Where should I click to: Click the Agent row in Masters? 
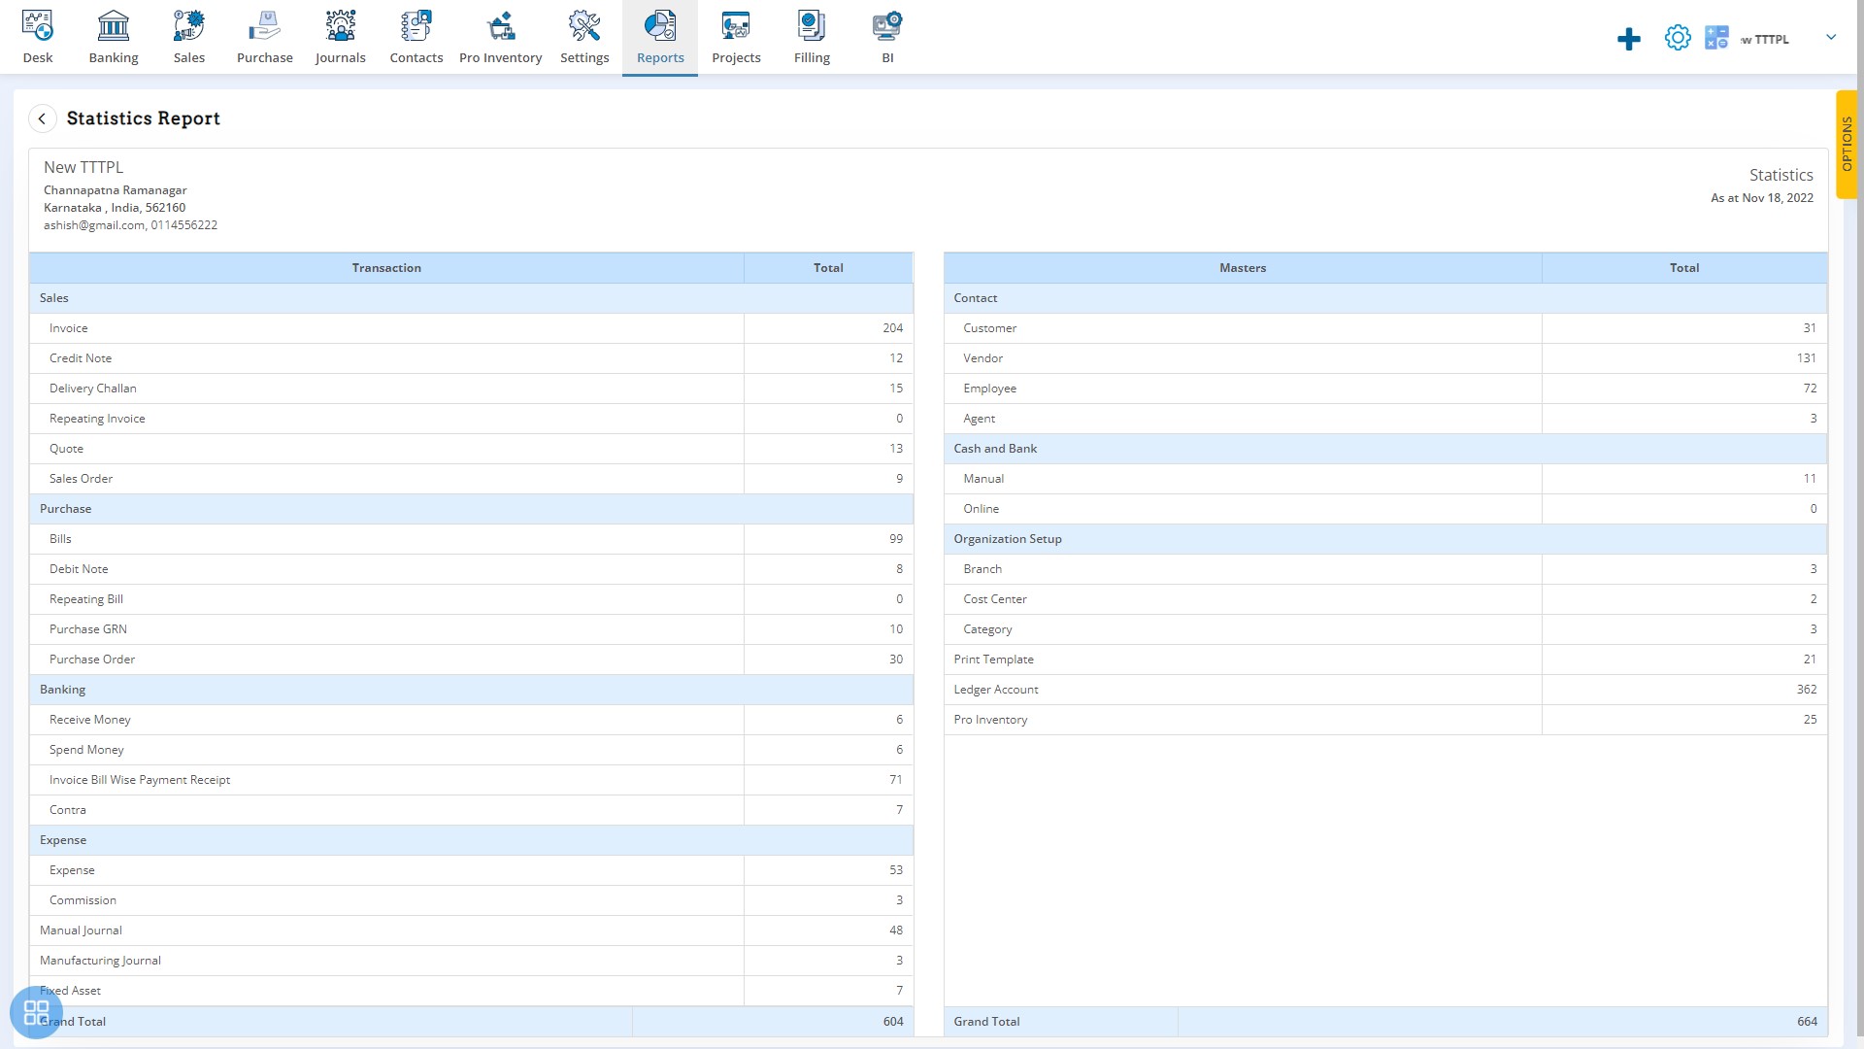[x=1385, y=419]
